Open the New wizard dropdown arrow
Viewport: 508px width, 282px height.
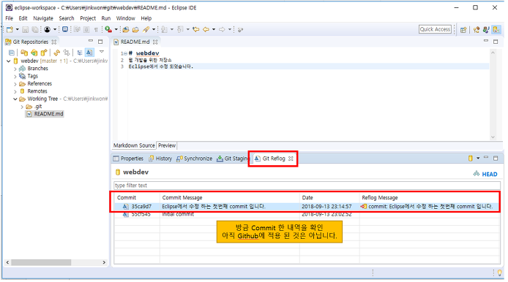point(18,29)
